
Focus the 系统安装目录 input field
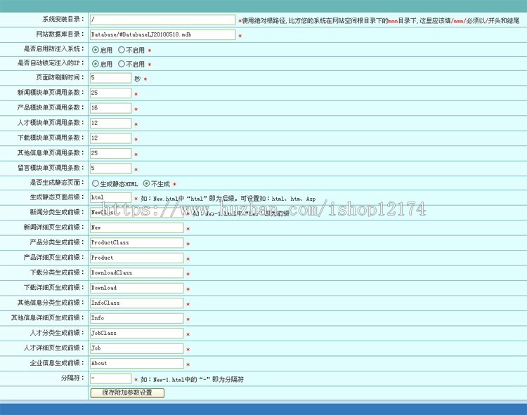click(163, 20)
